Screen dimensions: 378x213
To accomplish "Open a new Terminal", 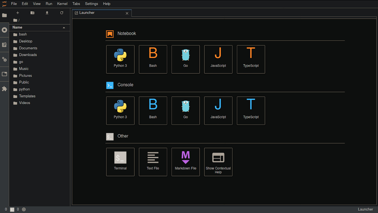I will [x=120, y=162].
